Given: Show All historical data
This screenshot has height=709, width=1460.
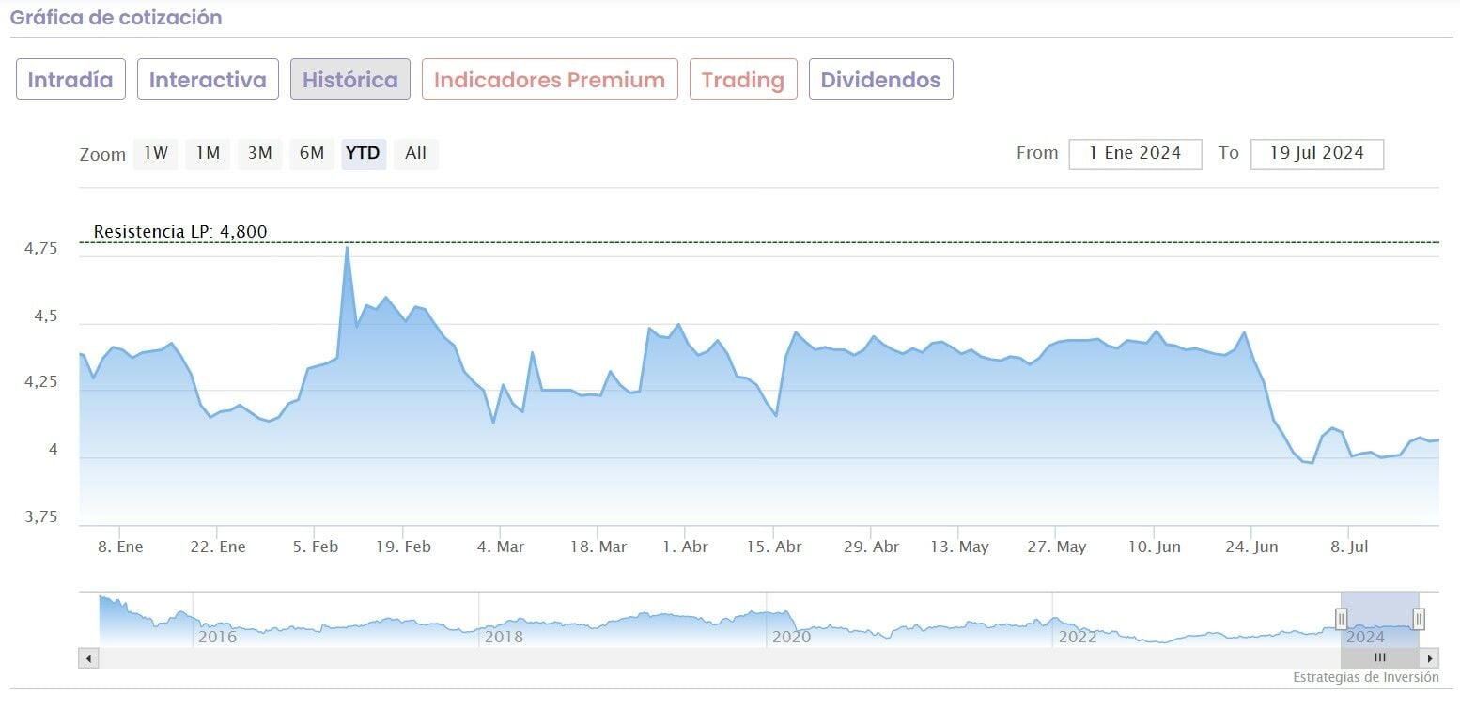Looking at the screenshot, I should coord(415,153).
